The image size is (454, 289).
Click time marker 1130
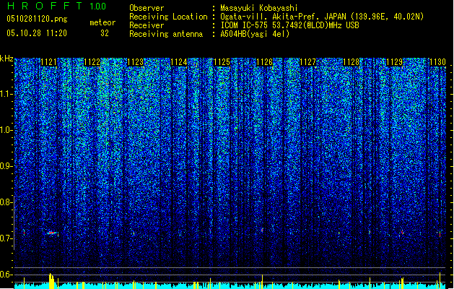click(x=437, y=62)
